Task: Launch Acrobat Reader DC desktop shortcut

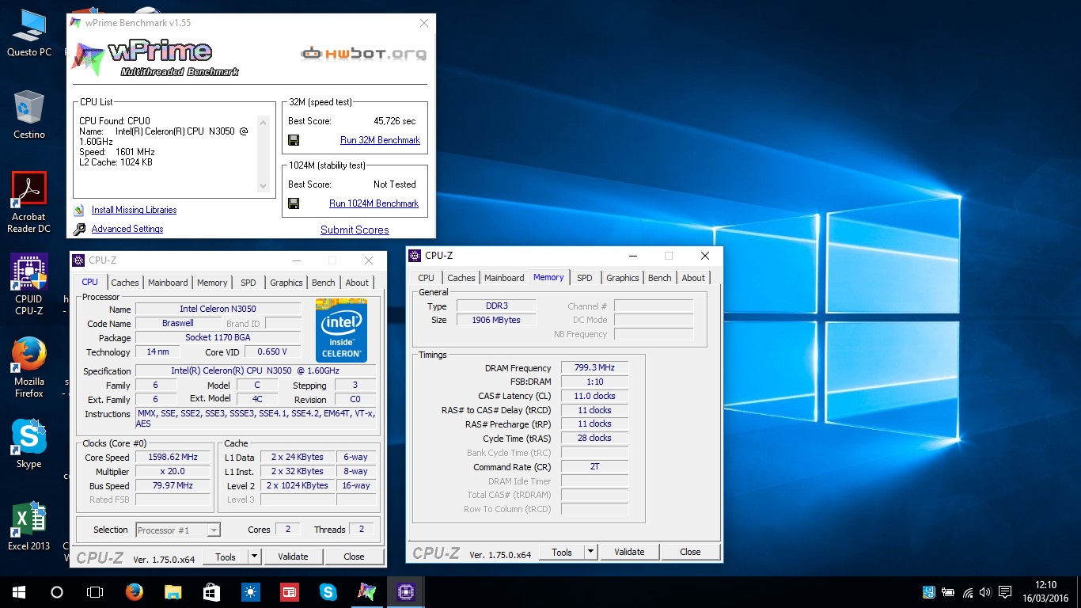Action: 29,203
